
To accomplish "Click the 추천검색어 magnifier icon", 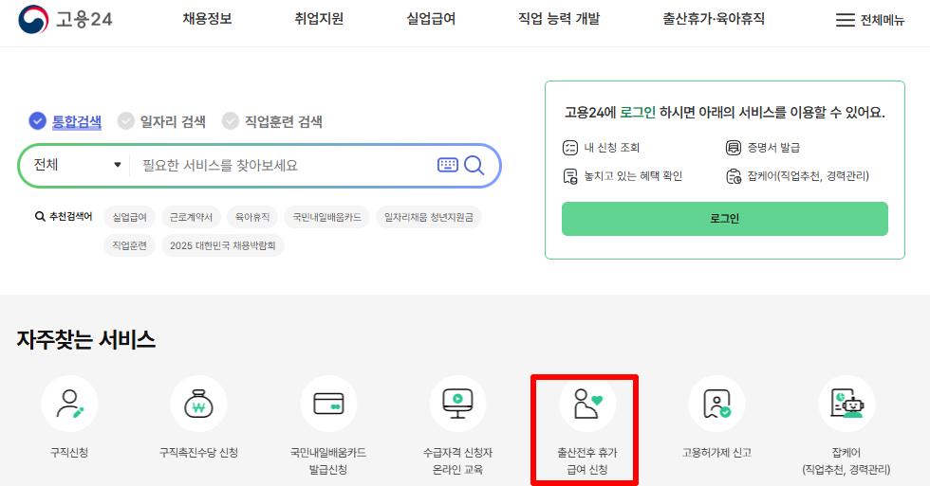I will [40, 217].
